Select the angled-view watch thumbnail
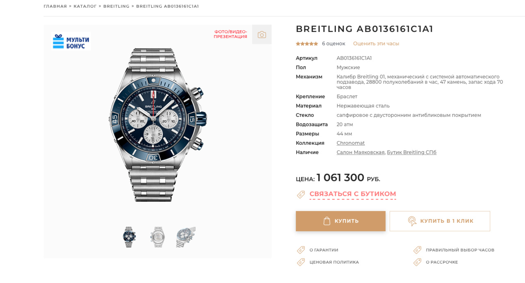 coord(186,237)
